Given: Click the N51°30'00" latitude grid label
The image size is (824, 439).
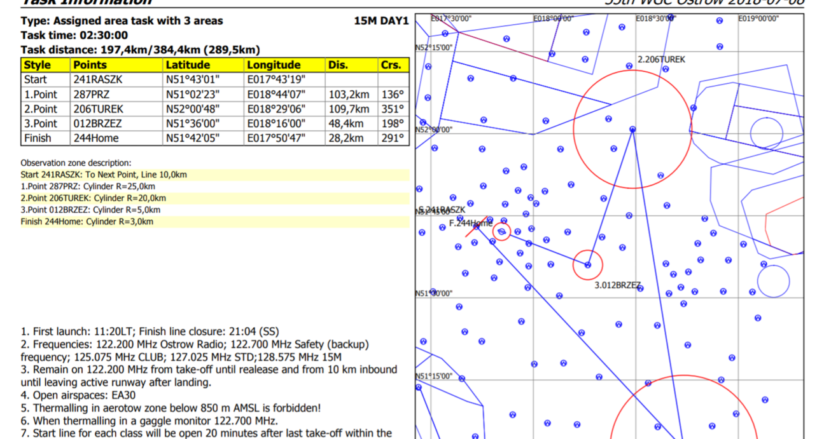Looking at the screenshot, I should (x=434, y=294).
